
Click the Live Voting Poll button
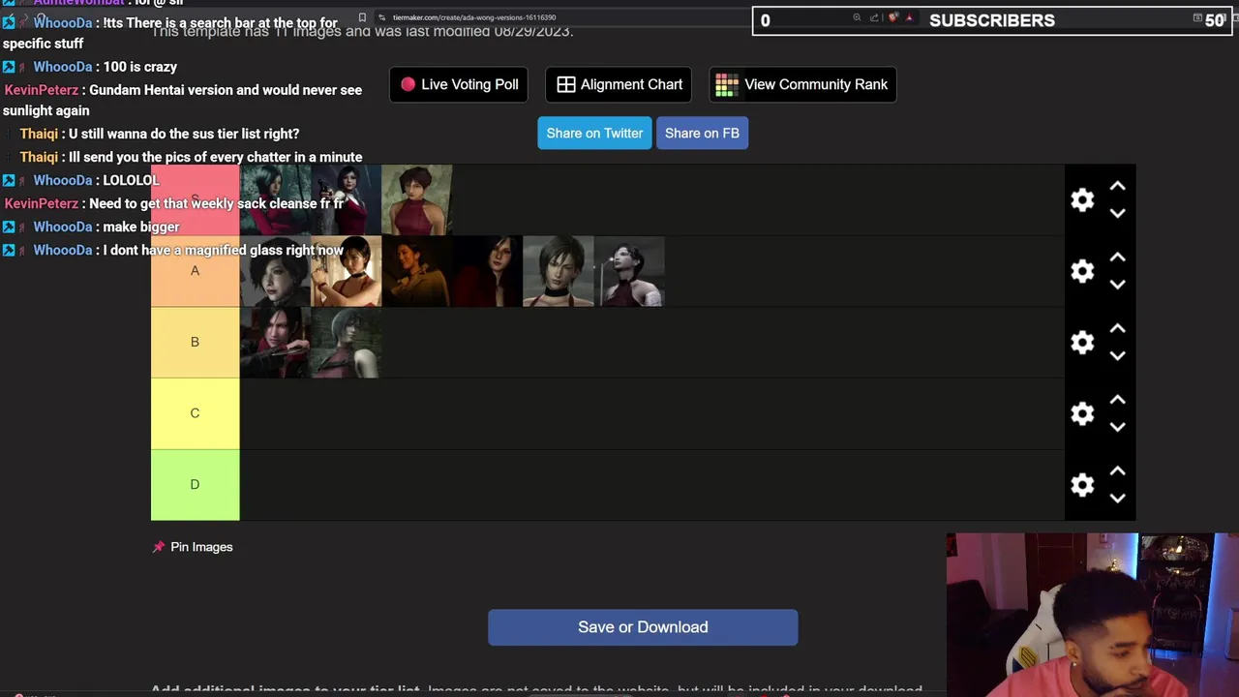click(459, 84)
